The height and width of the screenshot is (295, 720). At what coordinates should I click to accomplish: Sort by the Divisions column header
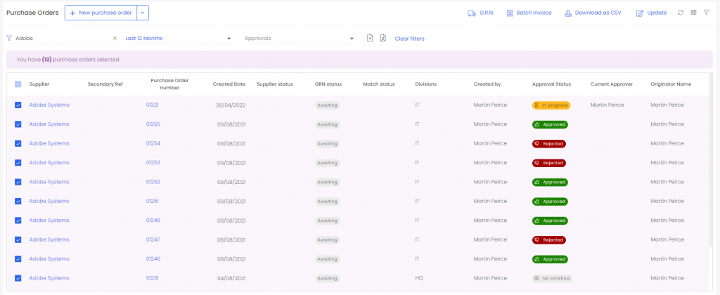click(425, 84)
